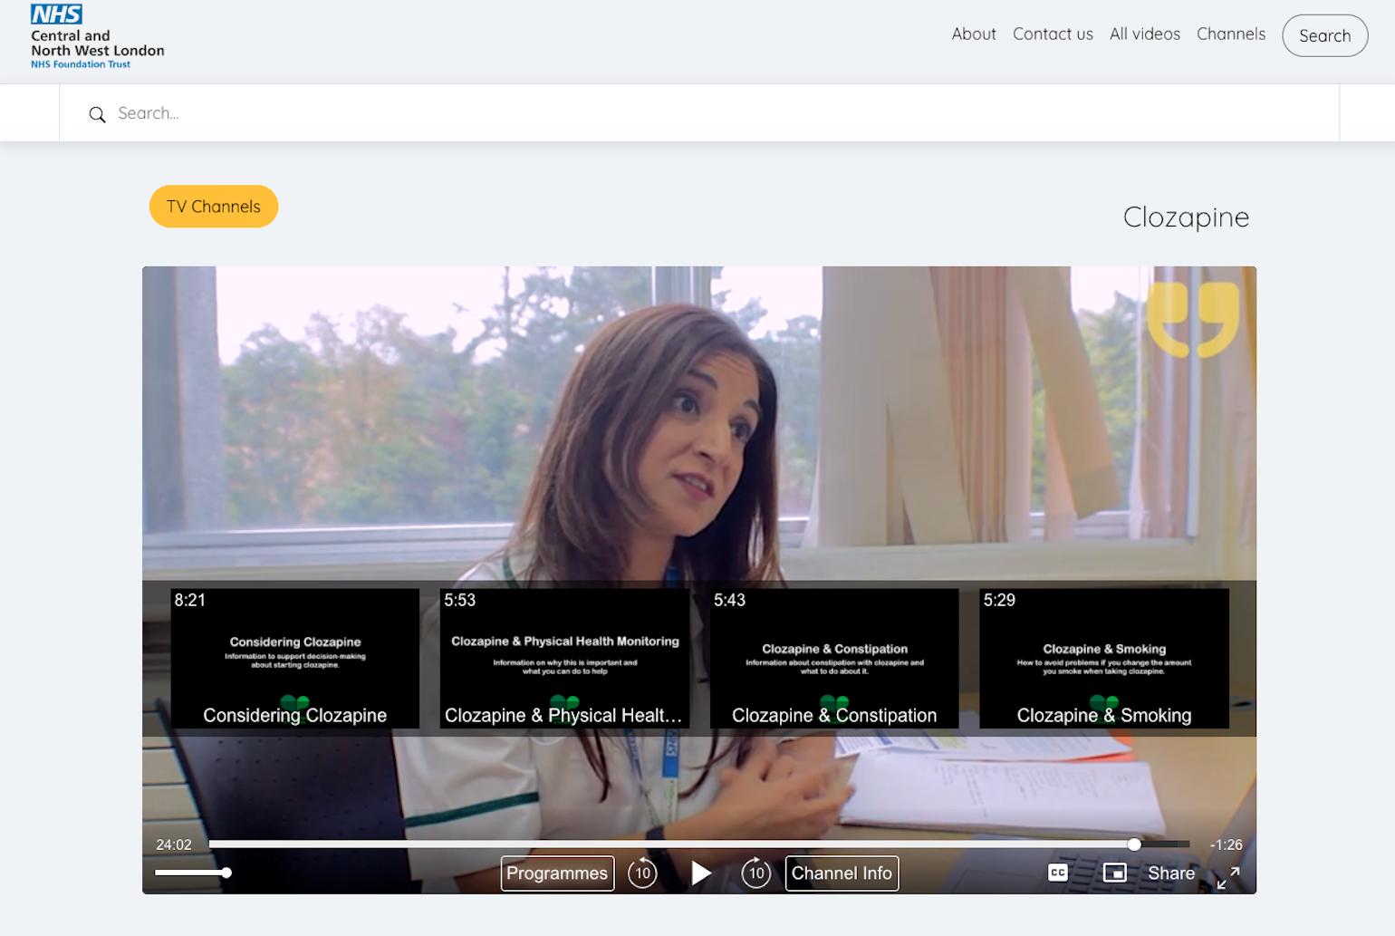Toggle closed captions CC icon
The width and height of the screenshot is (1395, 936).
(x=1057, y=873)
